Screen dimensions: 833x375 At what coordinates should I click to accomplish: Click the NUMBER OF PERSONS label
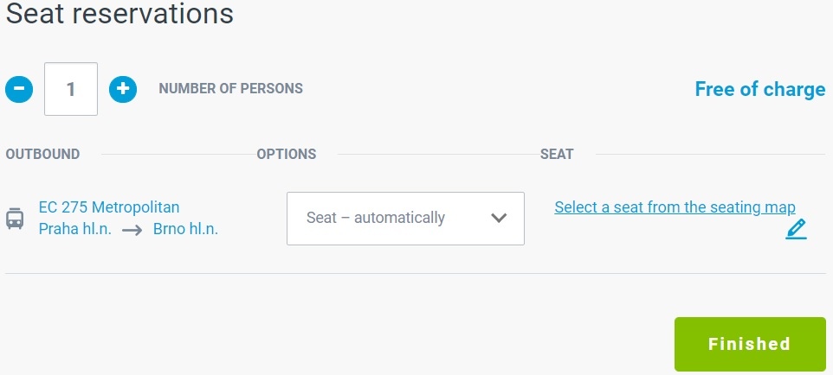pos(230,88)
